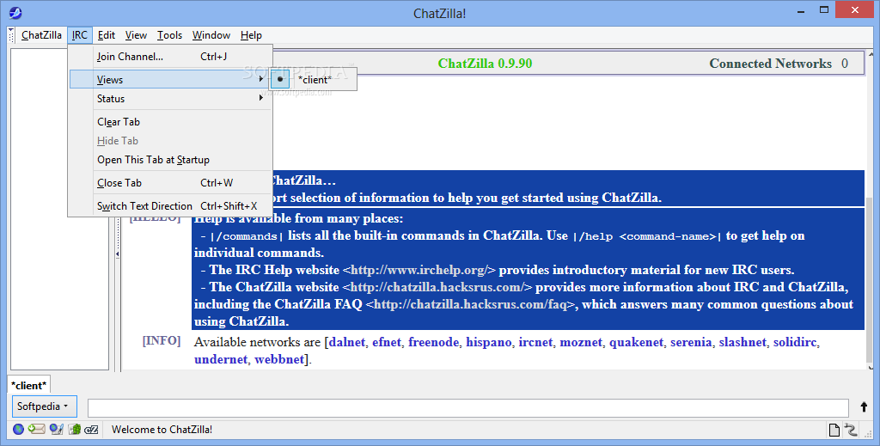
Task: Open the Navigator globe icon in status bar
Action: coord(19,430)
